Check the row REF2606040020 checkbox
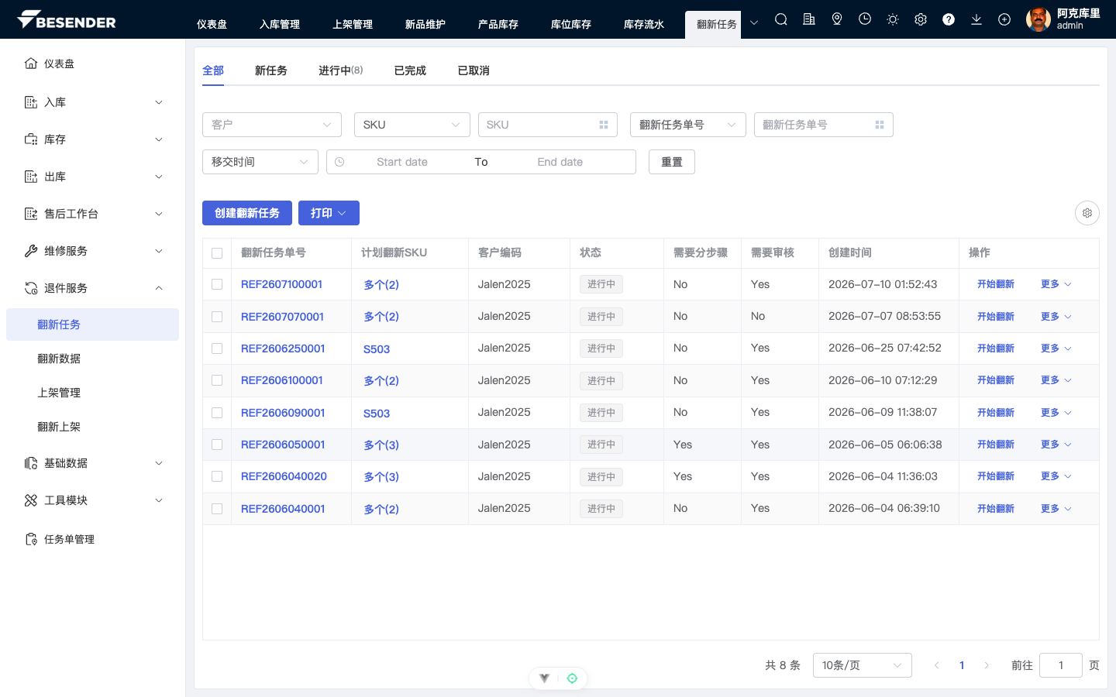The height and width of the screenshot is (697, 1116). (217, 476)
